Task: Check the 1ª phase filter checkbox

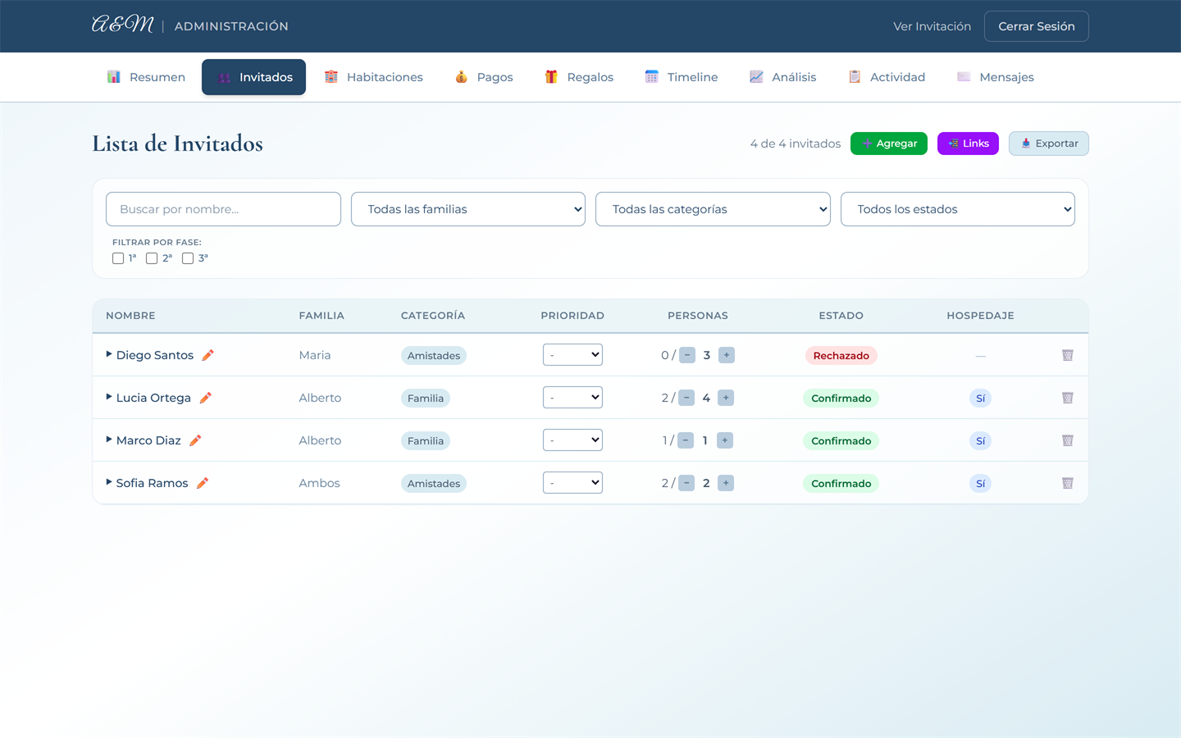Action: 118,258
